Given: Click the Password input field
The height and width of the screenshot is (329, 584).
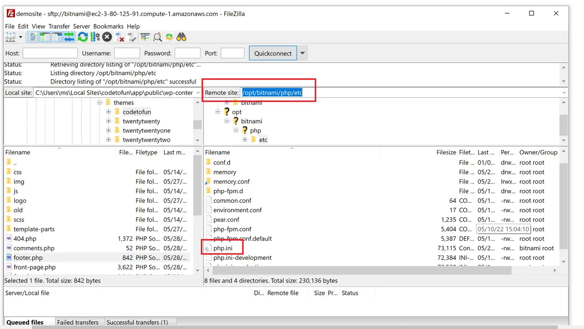Looking at the screenshot, I should [187, 53].
